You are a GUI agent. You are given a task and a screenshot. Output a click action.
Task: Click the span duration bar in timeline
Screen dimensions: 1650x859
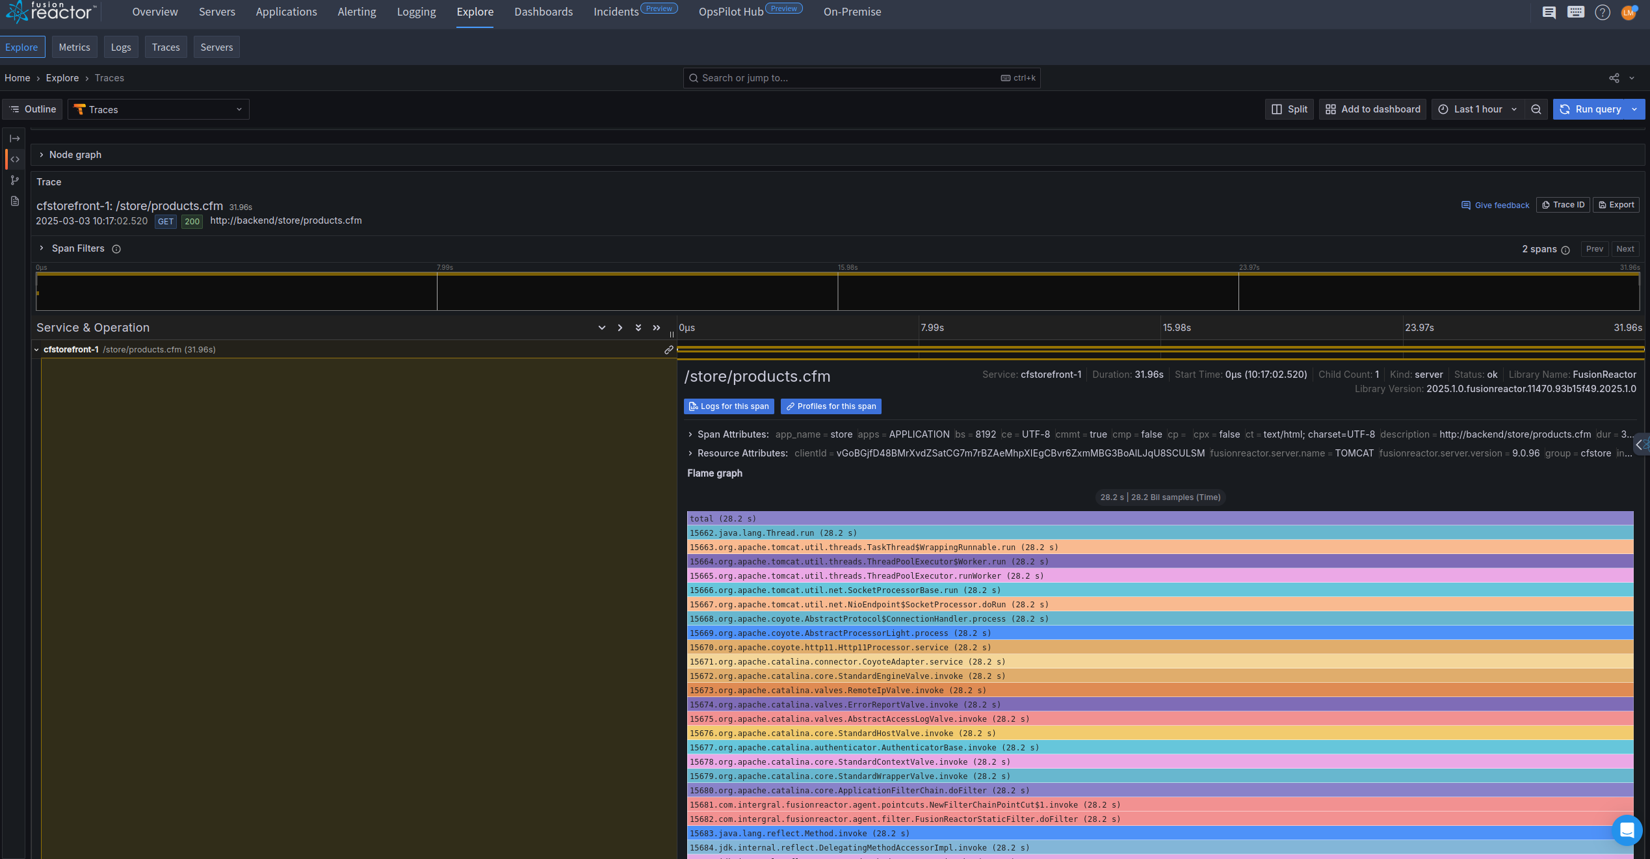tap(1160, 350)
